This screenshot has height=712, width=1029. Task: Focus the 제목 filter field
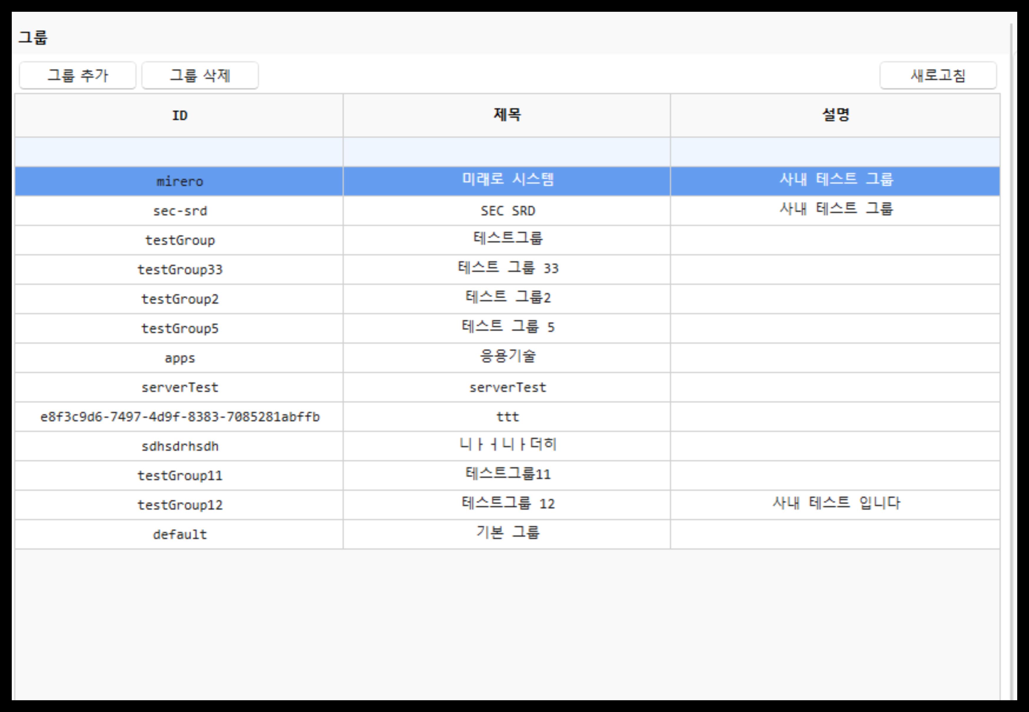(x=507, y=152)
